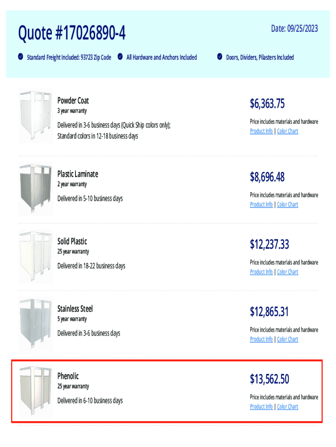View the Phenolic Color Chart
The width and height of the screenshot is (336, 447).
(288, 406)
